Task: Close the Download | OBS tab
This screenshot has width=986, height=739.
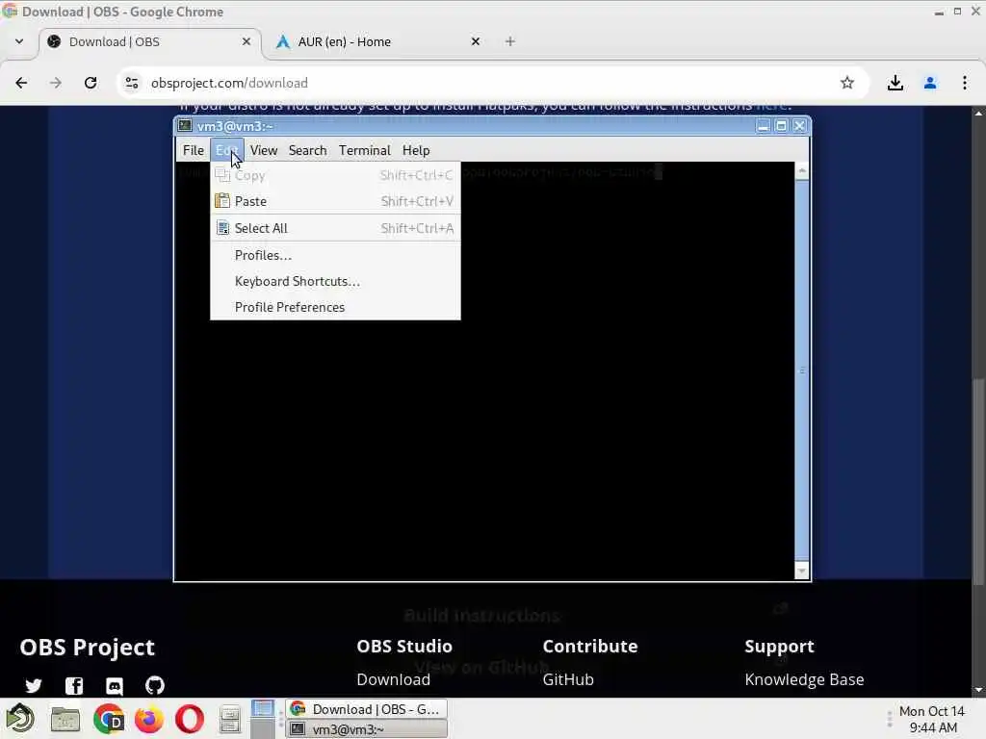Action: point(246,41)
